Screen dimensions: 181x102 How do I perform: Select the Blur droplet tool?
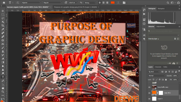click(x=3, y=66)
